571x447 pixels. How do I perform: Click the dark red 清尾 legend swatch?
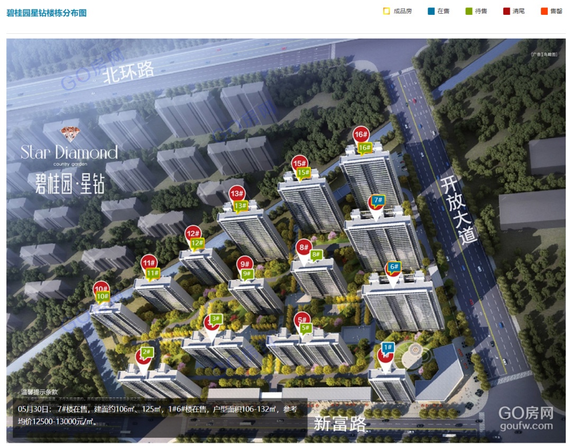click(506, 11)
